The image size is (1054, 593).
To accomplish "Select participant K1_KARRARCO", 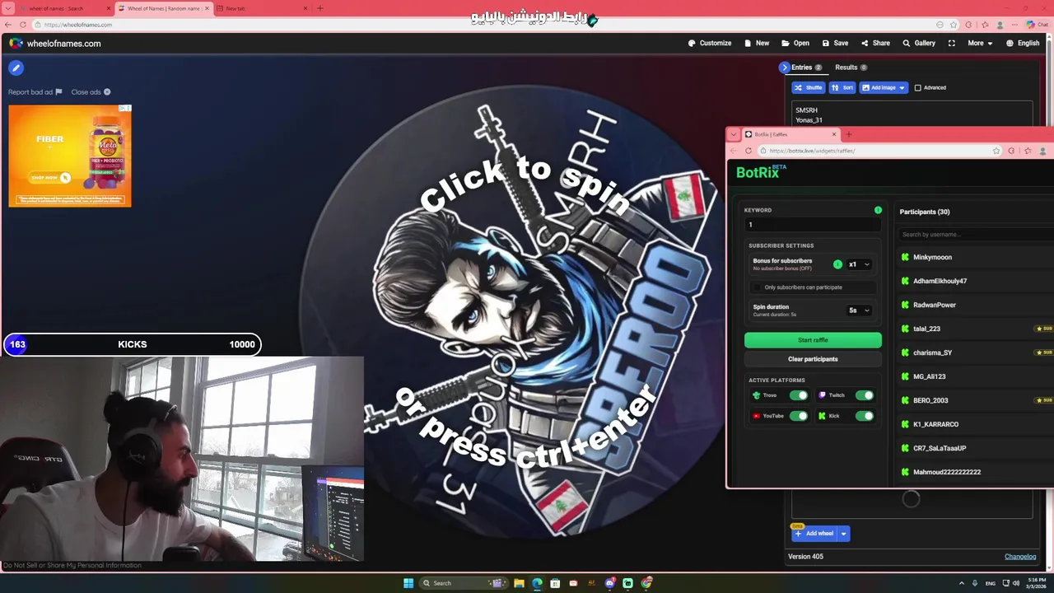I will (x=935, y=424).
